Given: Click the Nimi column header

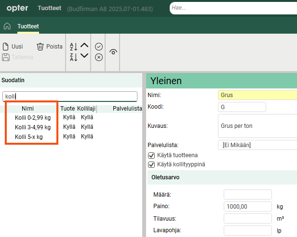Looking at the screenshot, I should pyautogui.click(x=27, y=109).
